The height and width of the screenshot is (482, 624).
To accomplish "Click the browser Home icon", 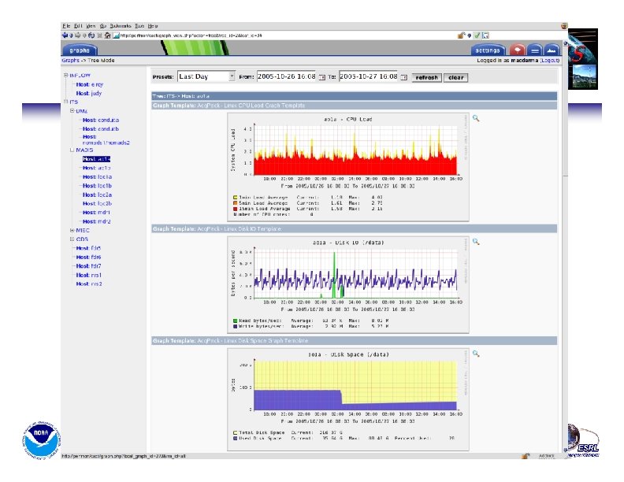I will pyautogui.click(x=107, y=35).
